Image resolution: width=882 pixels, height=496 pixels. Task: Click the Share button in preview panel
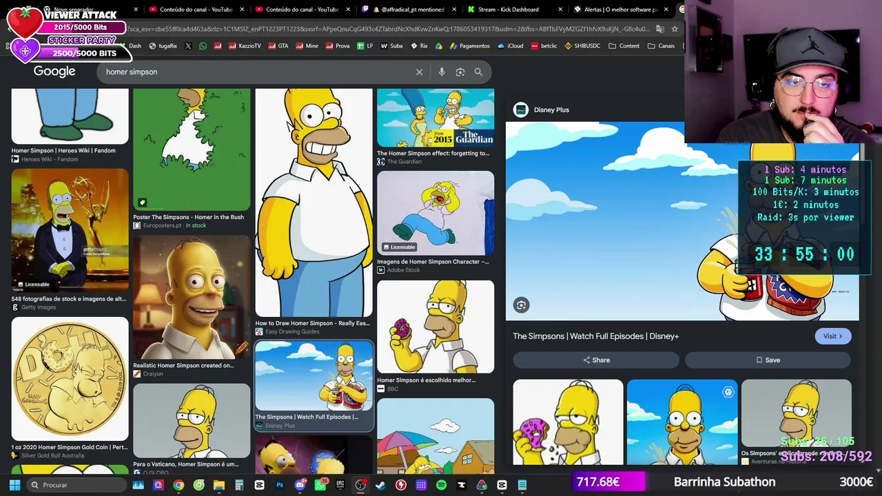[x=596, y=360]
